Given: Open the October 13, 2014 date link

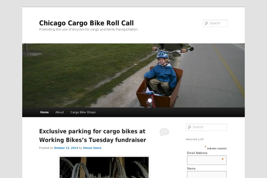Looking at the screenshot, I should [66, 148].
